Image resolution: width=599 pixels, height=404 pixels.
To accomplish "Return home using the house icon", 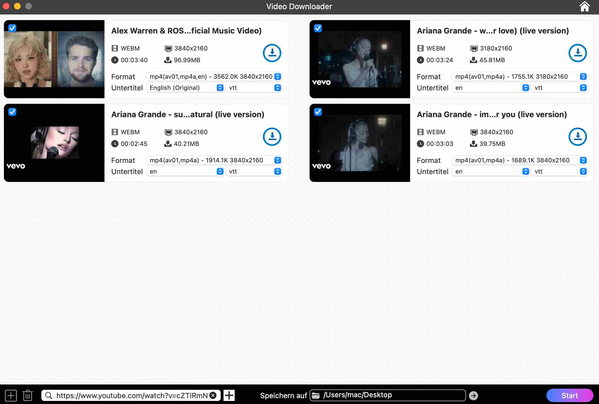I will pos(584,6).
